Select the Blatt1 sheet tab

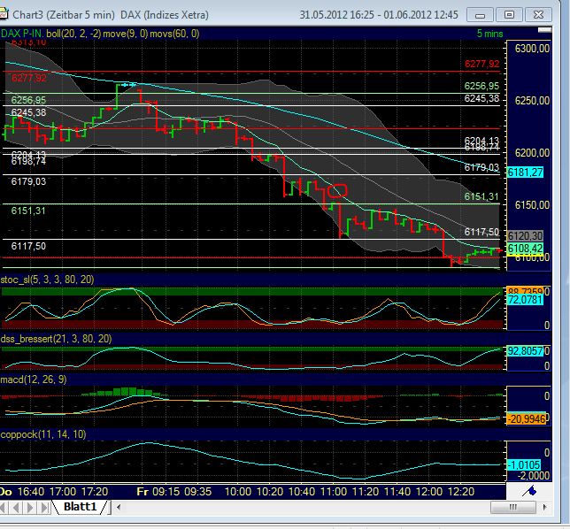click(x=81, y=507)
